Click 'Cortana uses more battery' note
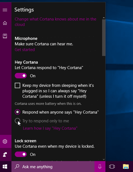This screenshot has height=172, width=133. coord(48,103)
